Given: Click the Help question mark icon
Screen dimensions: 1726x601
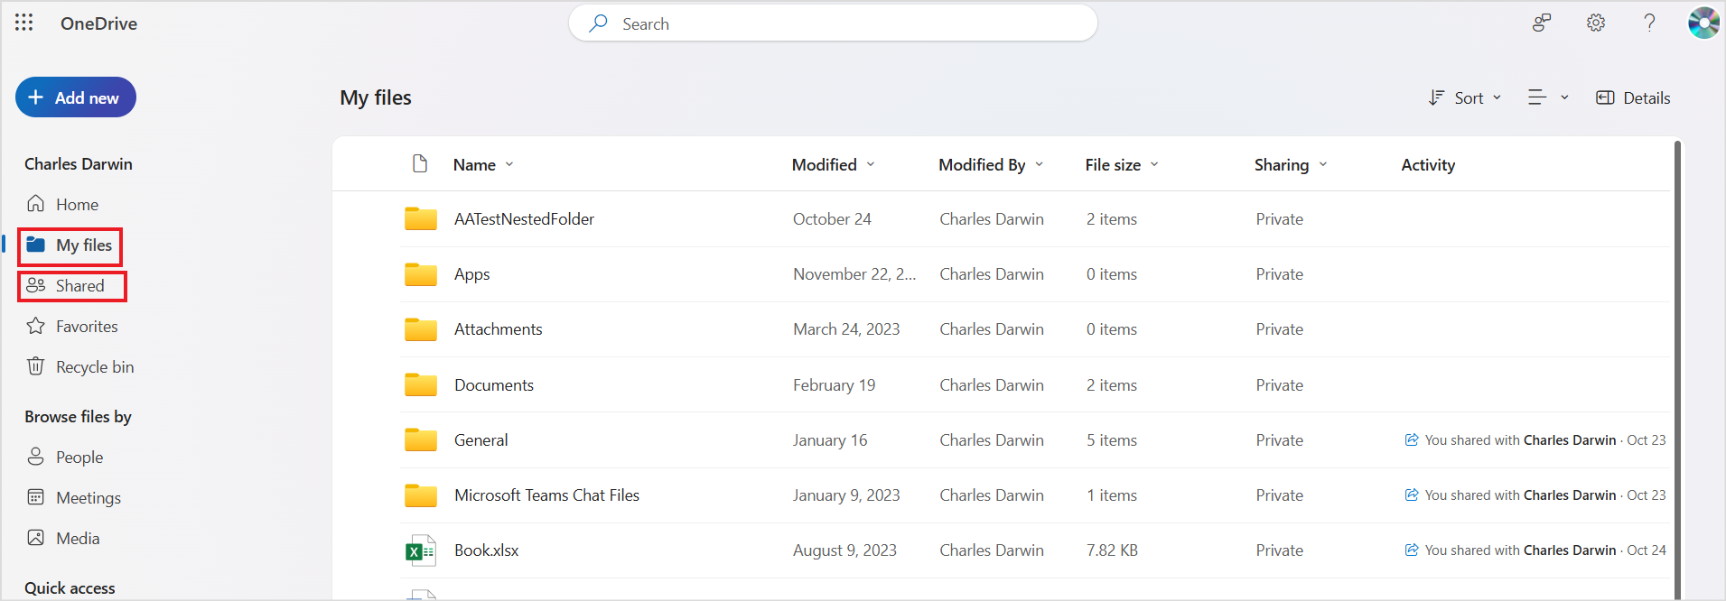Looking at the screenshot, I should tap(1649, 23).
